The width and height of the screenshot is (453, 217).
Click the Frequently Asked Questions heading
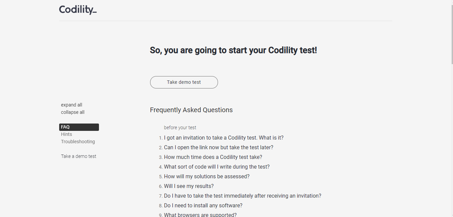point(191,110)
